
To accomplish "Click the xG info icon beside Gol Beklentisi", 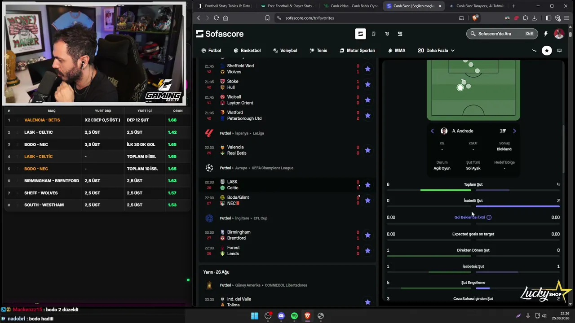I will 489,218.
